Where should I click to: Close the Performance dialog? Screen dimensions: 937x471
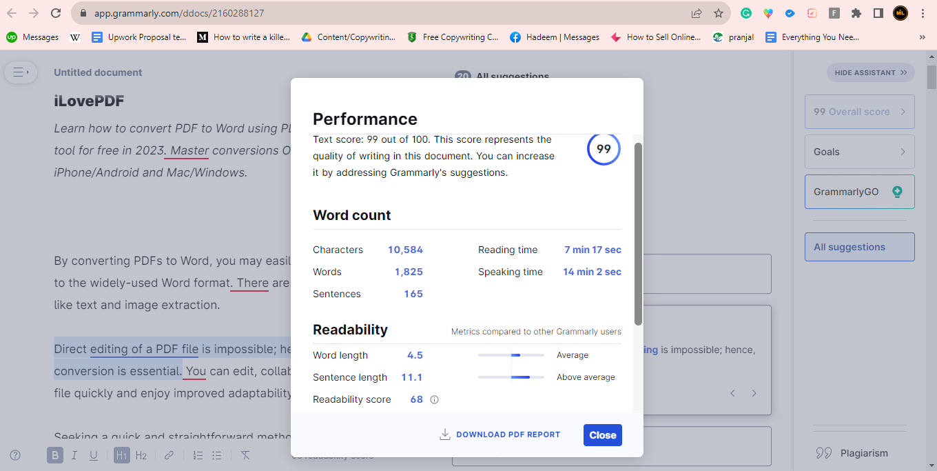point(602,435)
